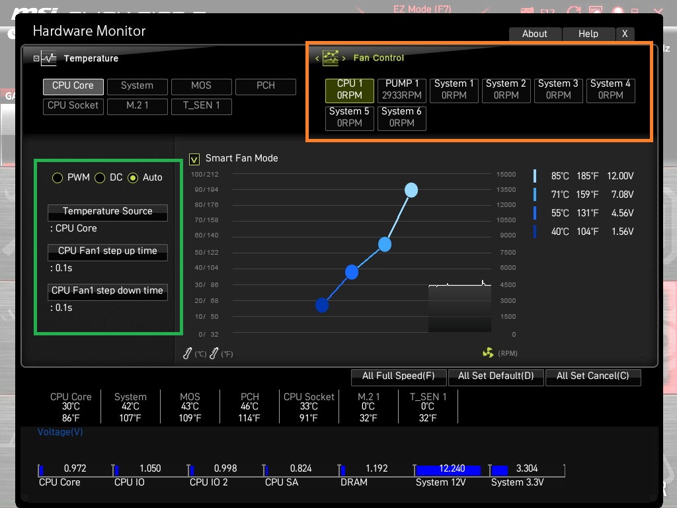Click the CPU IO 2 0.998 voltage value
The image size is (677, 508).
point(225,468)
